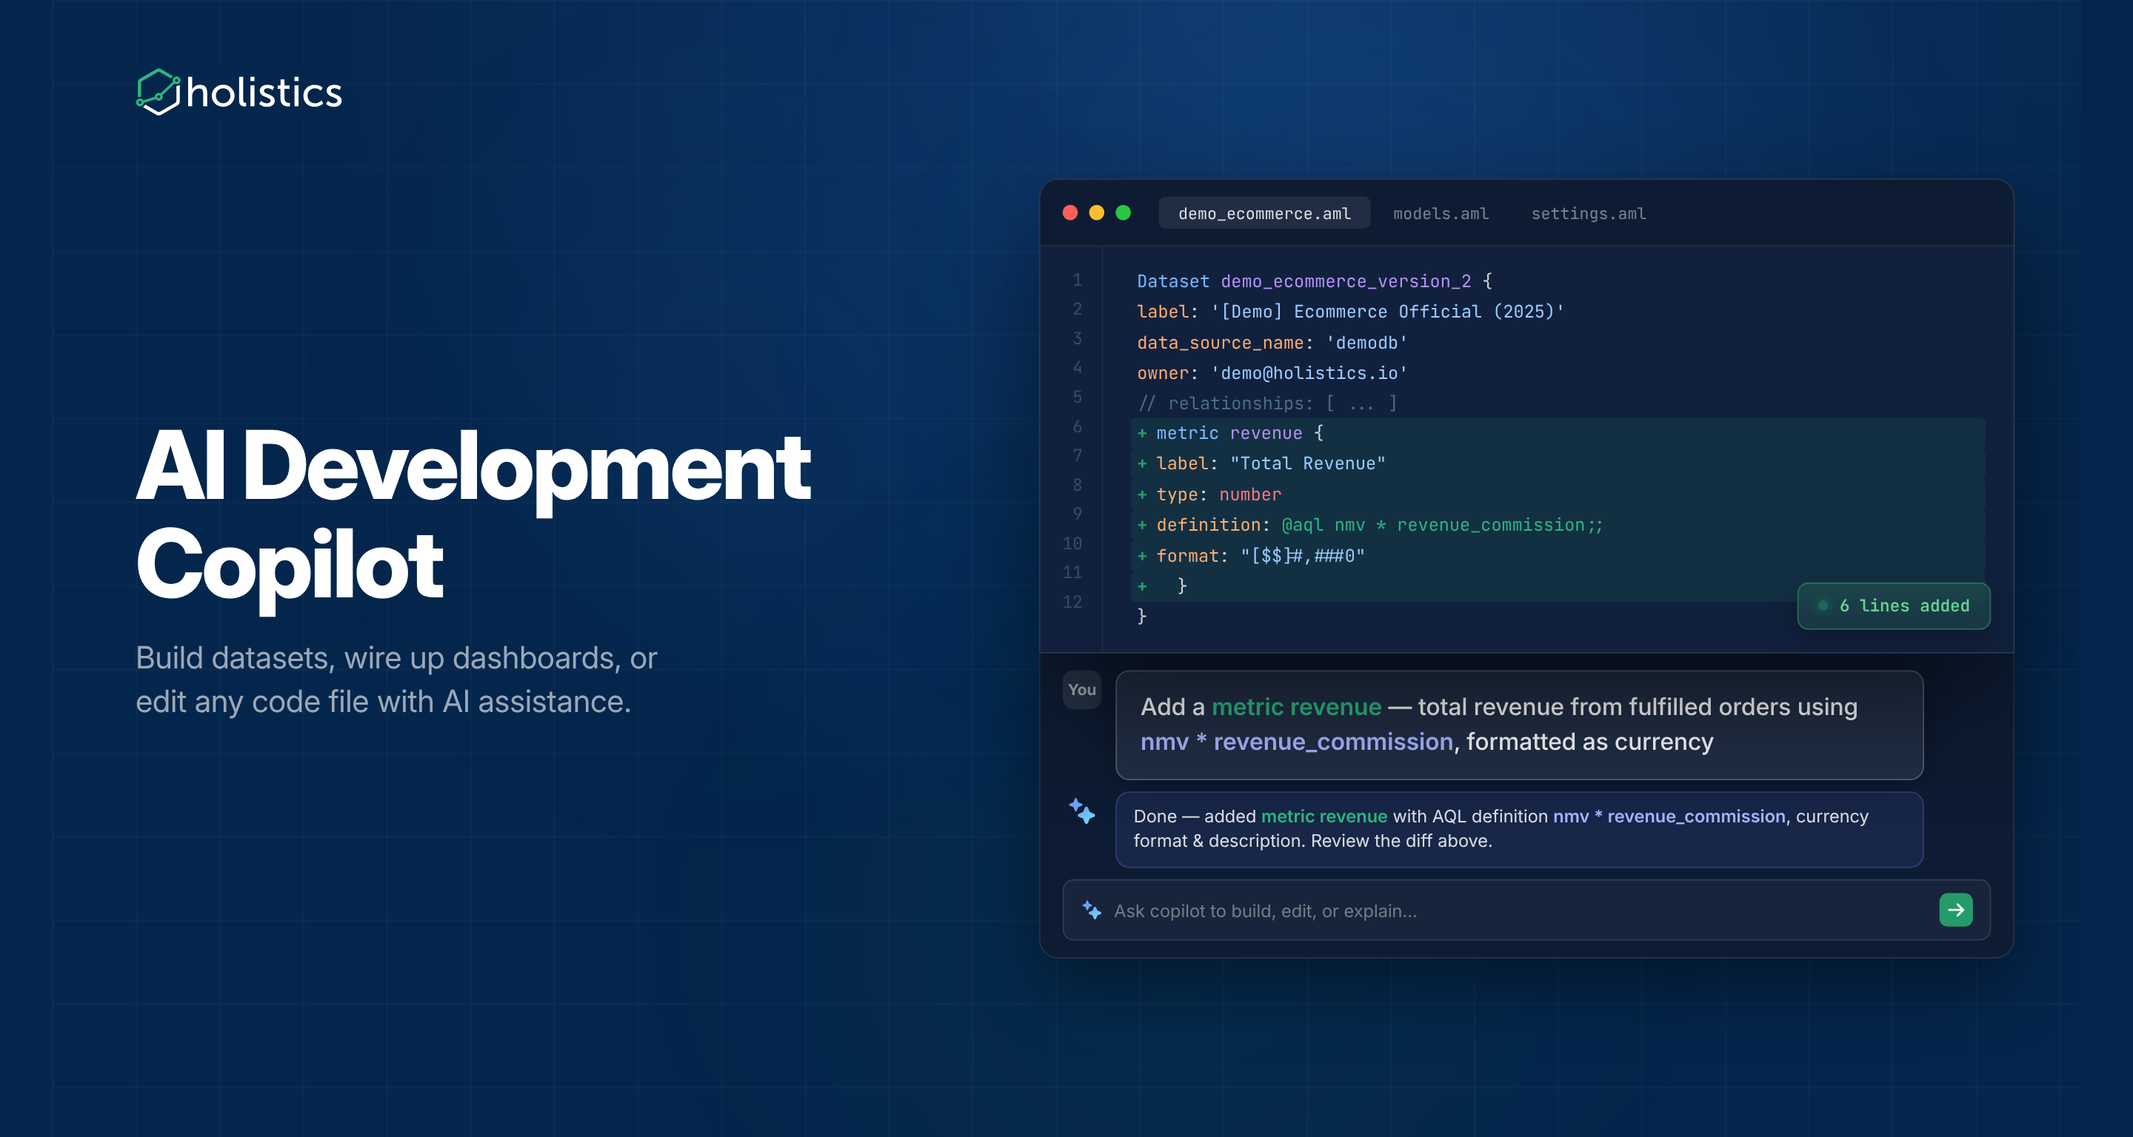Viewport: 2133px width, 1137px height.
Task: Click the added line 'definition: @aql nmv * revenue_commission;;'
Action: tap(1558, 525)
